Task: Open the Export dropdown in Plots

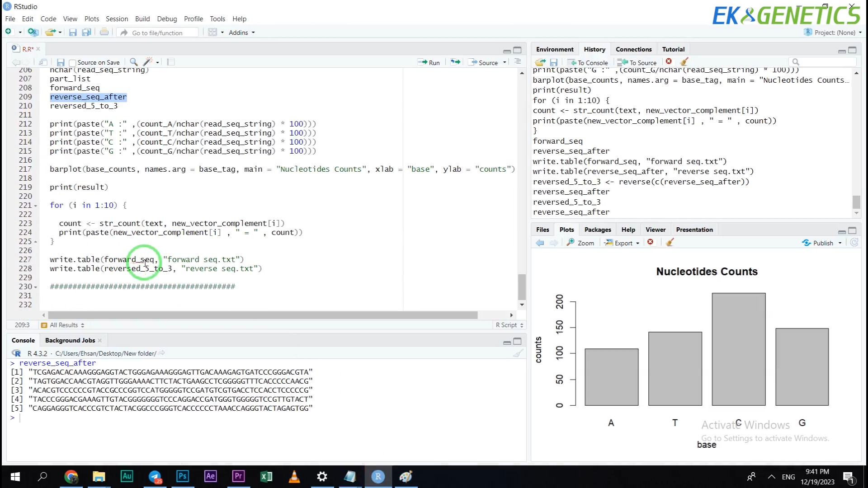Action: 623,243
